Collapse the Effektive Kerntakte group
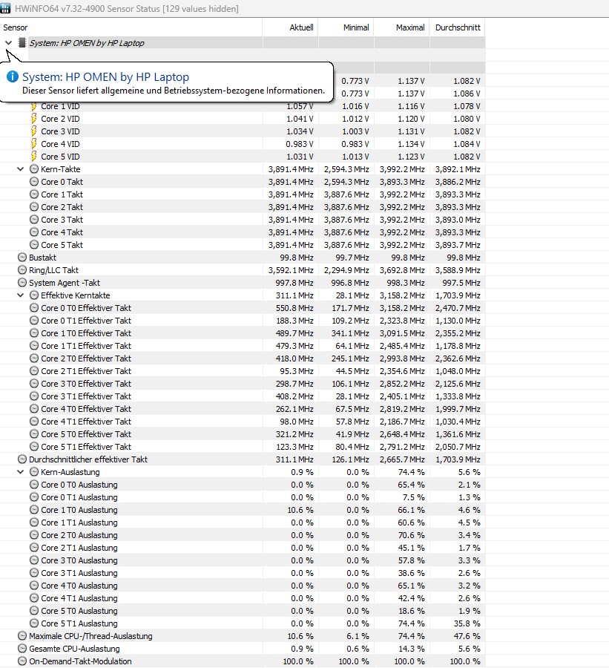Screen dimensions: 609x668 pyautogui.click(x=20, y=295)
